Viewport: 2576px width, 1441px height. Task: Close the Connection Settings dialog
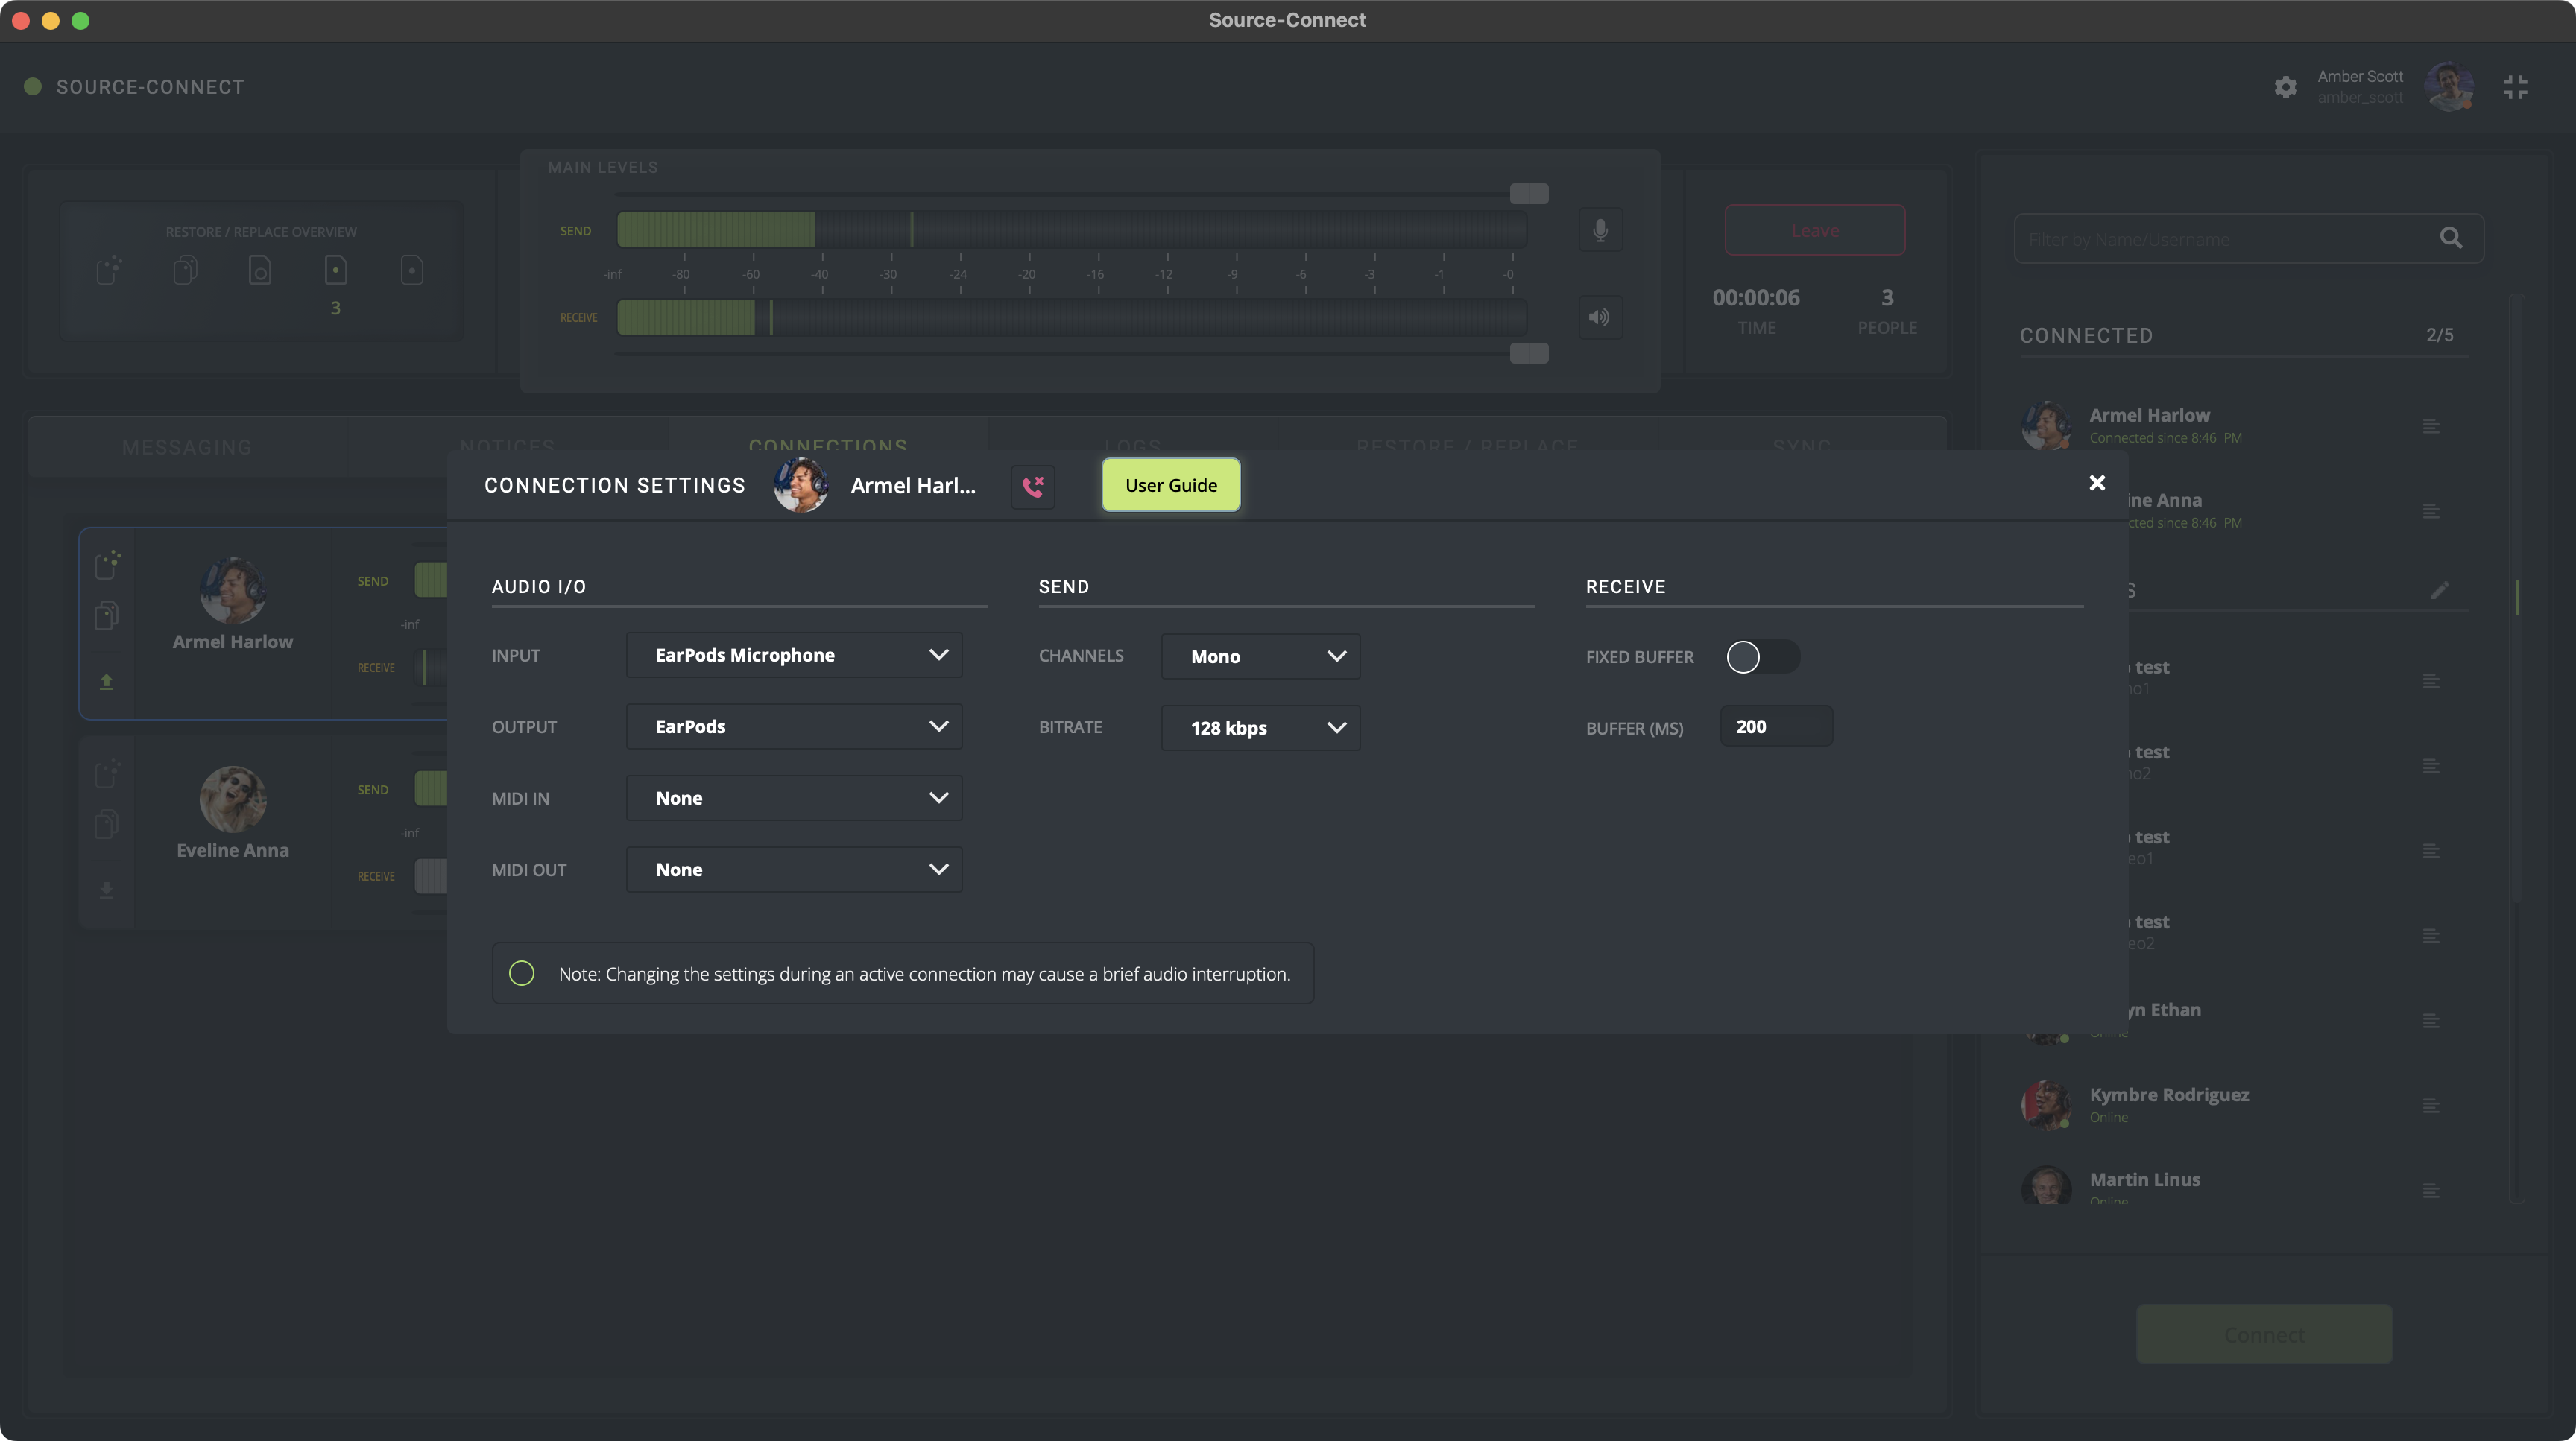click(2097, 483)
